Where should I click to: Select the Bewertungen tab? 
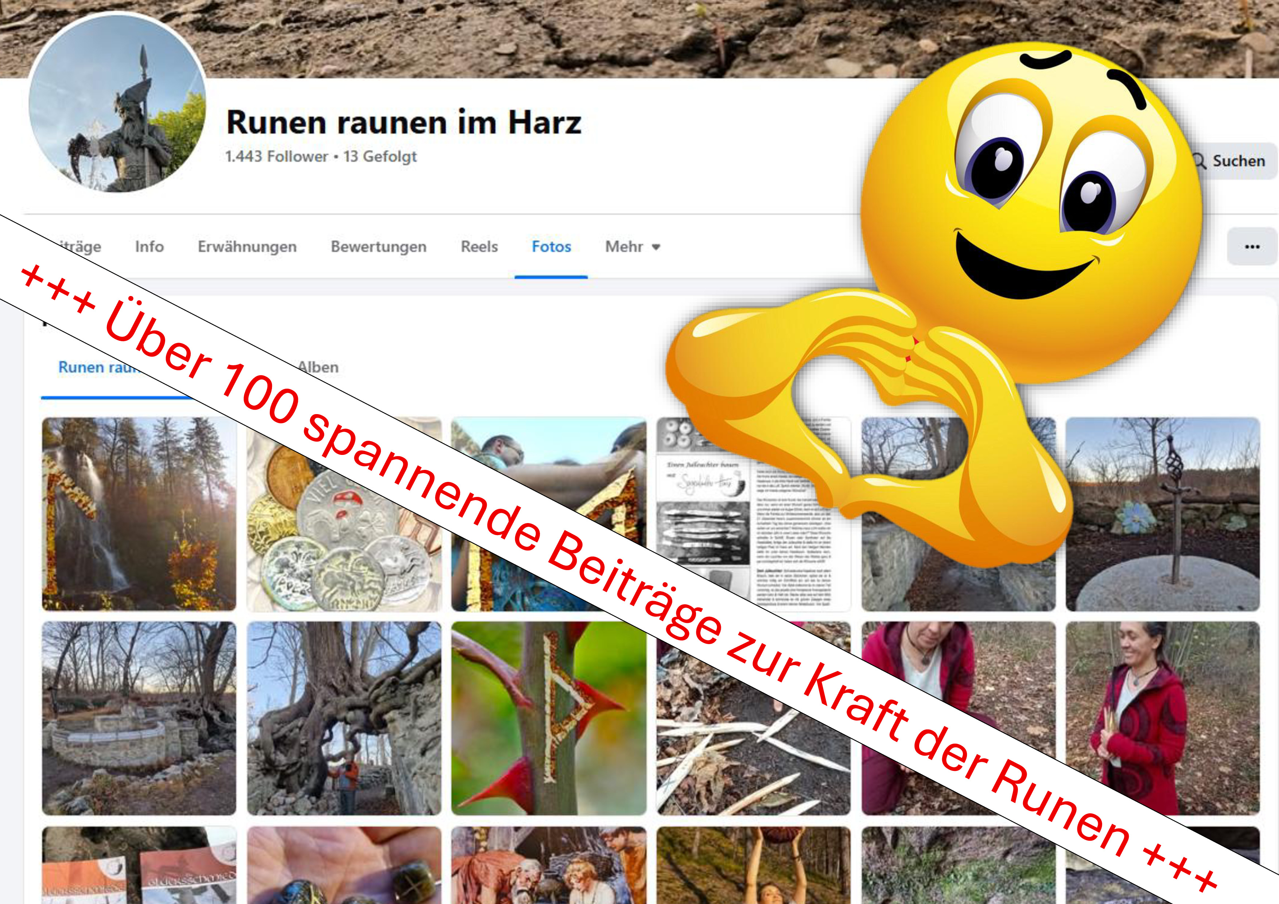378,247
